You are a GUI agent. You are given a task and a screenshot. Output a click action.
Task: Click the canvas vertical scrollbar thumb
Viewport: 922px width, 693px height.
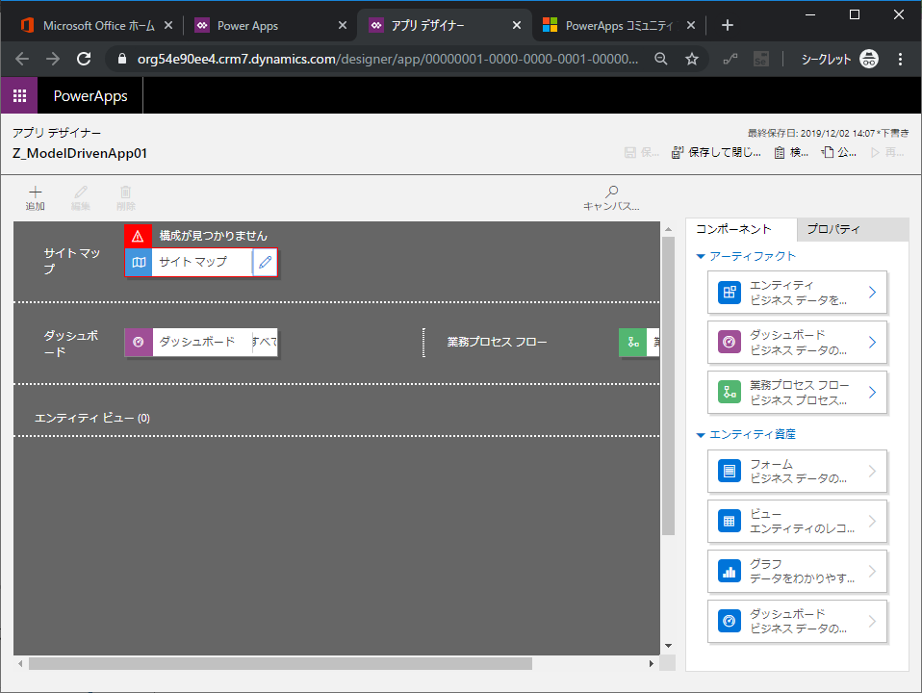point(668,386)
